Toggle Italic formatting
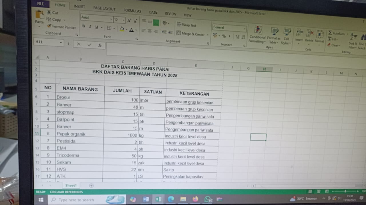The height and width of the screenshot is (205, 366). click(90, 27)
